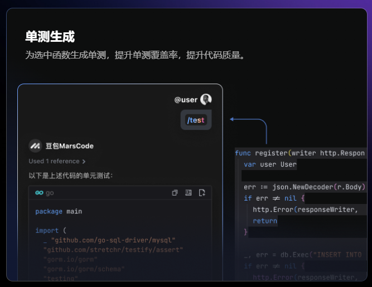372x287 pixels.
Task: Click the func register code line
Action: [299, 153]
